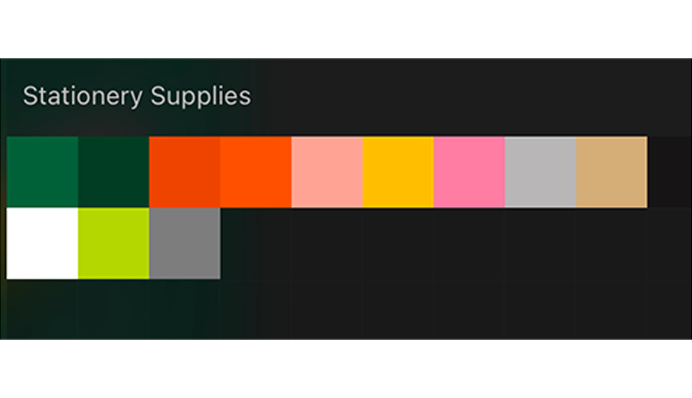
Task: Pick the white color swatch
Action: (x=42, y=243)
